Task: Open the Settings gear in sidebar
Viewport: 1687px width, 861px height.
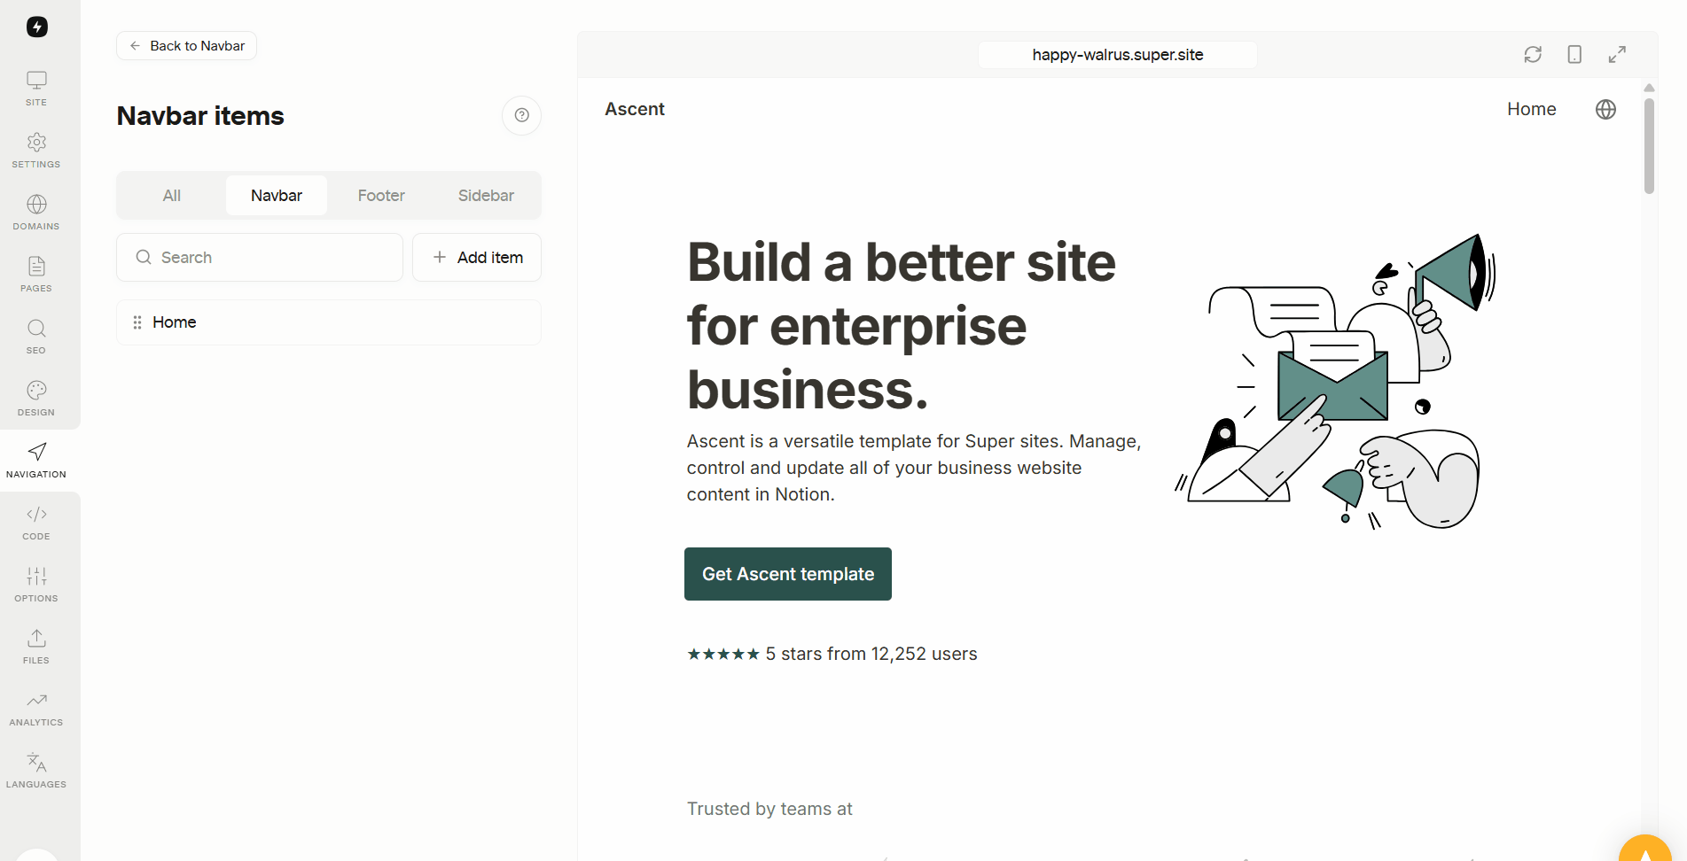Action: click(36, 151)
